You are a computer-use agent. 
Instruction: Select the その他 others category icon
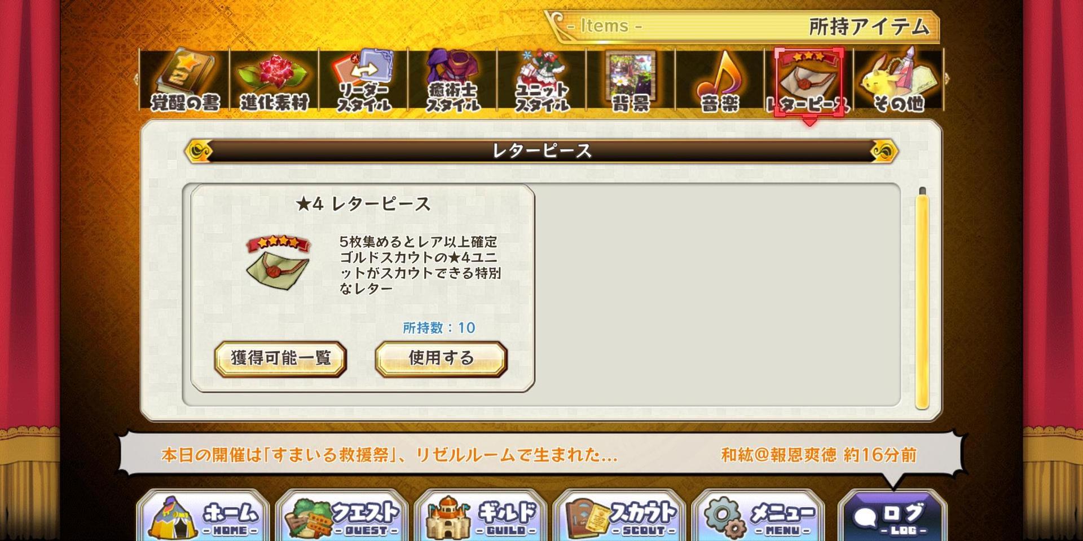click(898, 80)
